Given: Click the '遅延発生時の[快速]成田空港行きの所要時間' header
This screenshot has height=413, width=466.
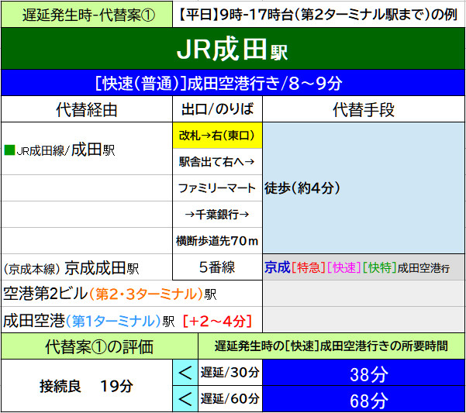Looking at the screenshot, I should click(331, 346).
